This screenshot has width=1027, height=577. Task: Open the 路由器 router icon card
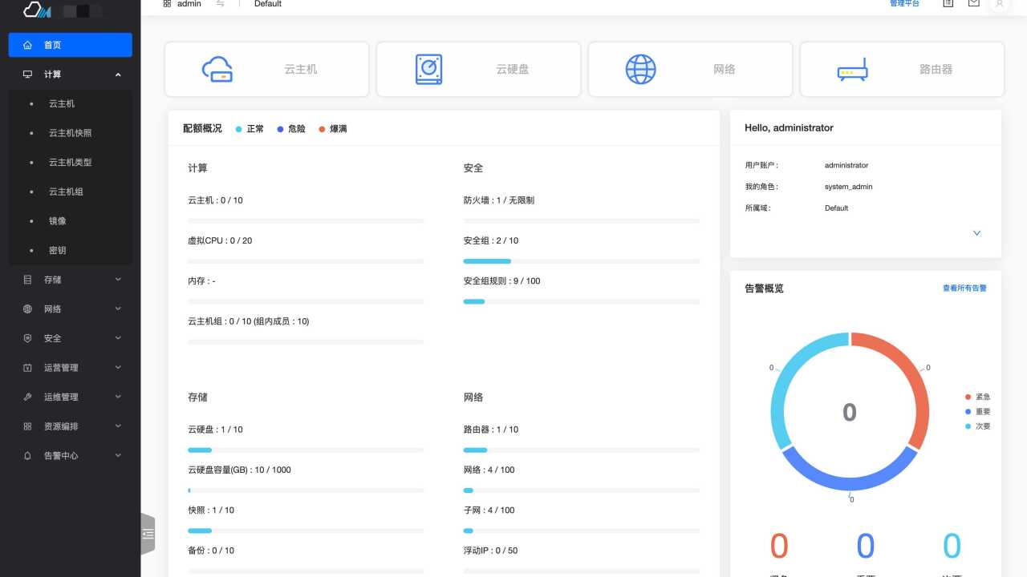(x=852, y=71)
